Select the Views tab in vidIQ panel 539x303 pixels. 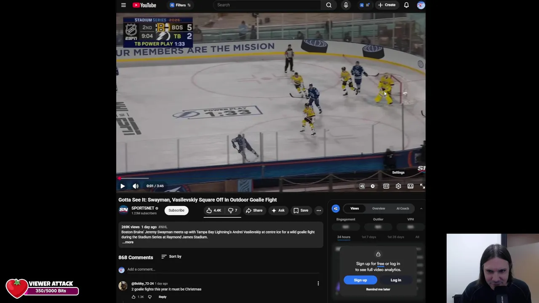[x=355, y=208]
